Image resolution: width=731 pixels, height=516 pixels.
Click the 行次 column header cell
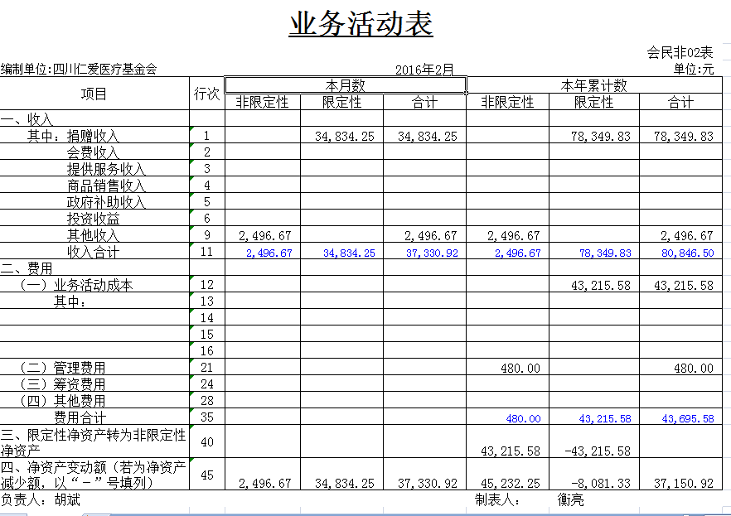(206, 94)
